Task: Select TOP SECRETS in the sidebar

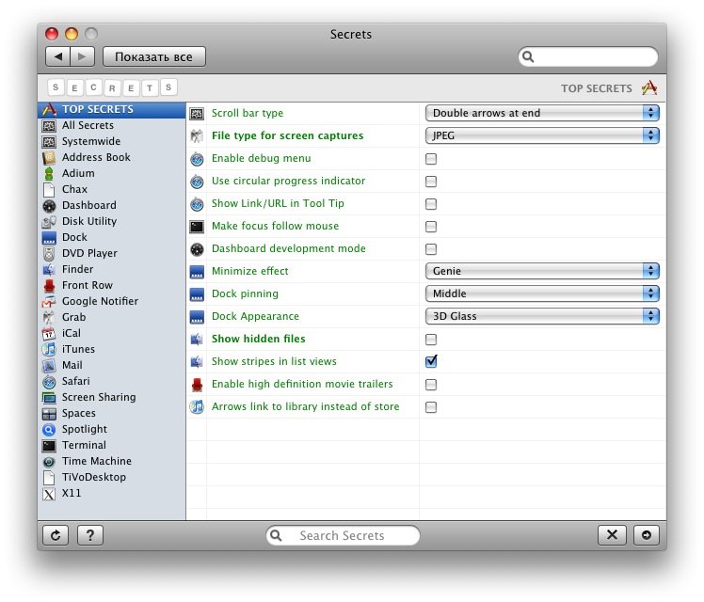Action: tap(112, 109)
